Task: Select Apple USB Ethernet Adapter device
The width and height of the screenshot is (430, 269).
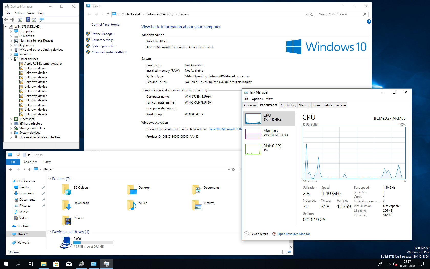Action: (43, 64)
